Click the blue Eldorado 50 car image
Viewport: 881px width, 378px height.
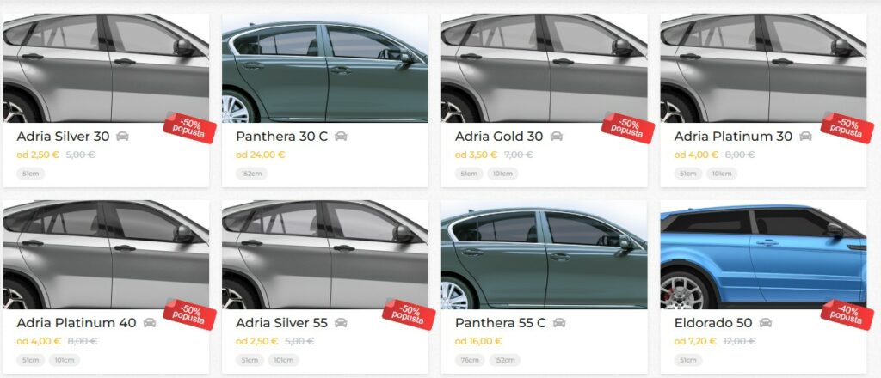(763, 254)
